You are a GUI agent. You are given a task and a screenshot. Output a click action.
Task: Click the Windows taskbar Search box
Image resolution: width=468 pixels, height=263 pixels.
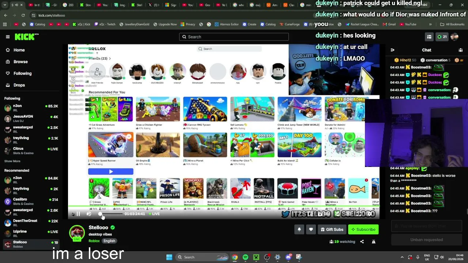click(201, 257)
